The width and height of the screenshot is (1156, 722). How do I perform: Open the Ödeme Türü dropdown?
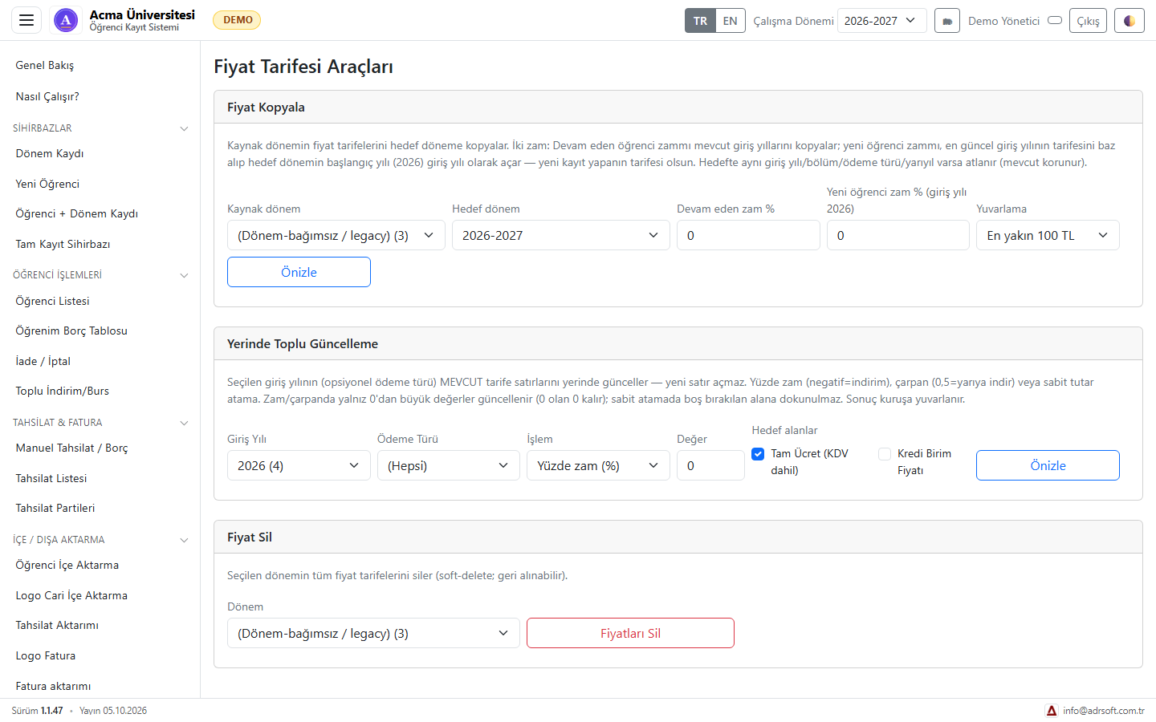pyautogui.click(x=449, y=465)
